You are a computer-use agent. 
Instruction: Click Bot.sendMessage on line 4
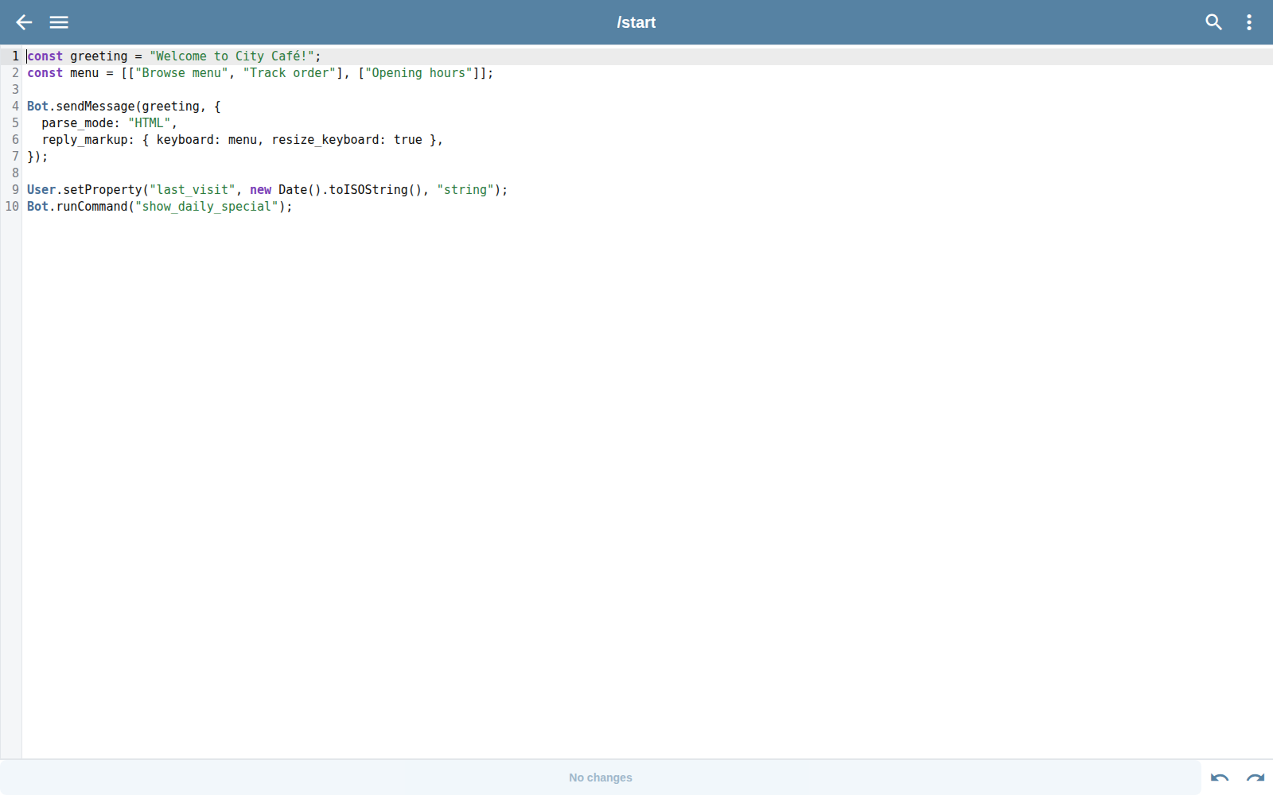[81, 107]
